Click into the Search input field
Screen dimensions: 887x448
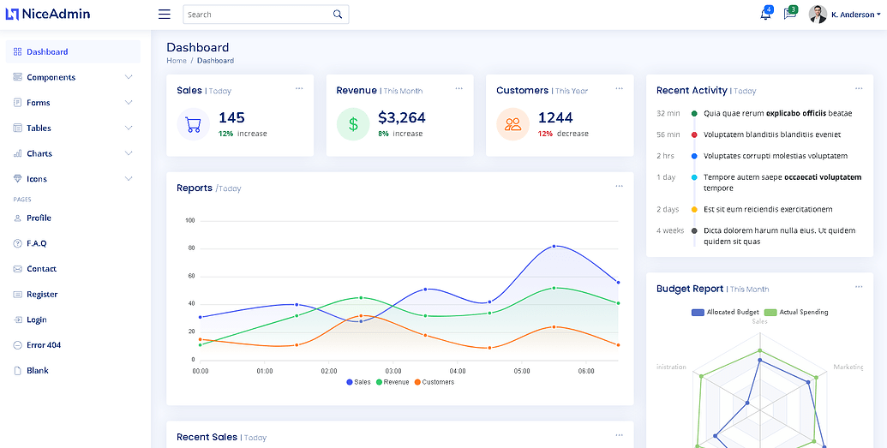255,15
